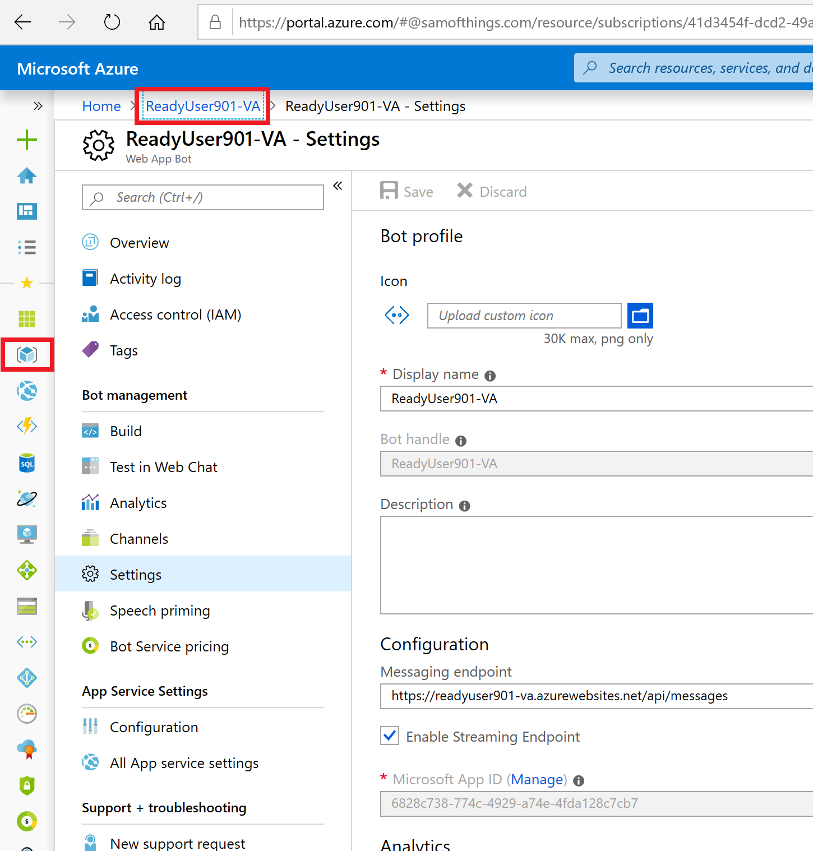This screenshot has height=851, width=813.
Task: Open Bot Service pricing menu item
Action: (203, 646)
